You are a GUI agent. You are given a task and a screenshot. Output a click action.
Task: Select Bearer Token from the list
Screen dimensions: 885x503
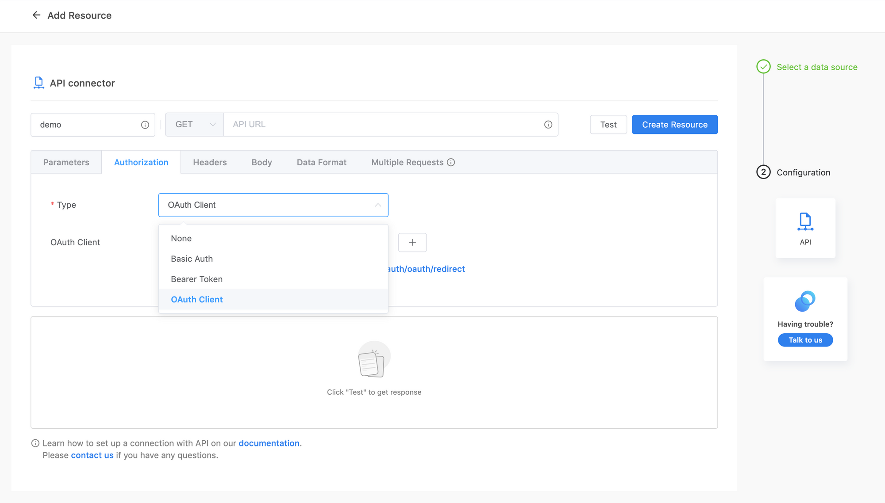(x=196, y=279)
